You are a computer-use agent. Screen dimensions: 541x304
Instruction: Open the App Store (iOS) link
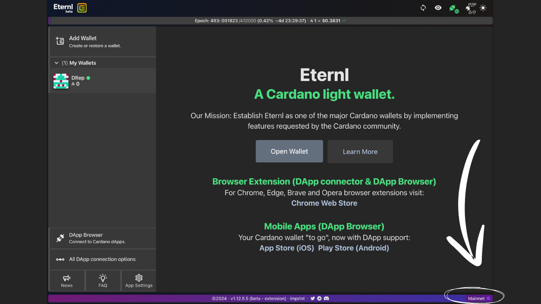coord(287,248)
